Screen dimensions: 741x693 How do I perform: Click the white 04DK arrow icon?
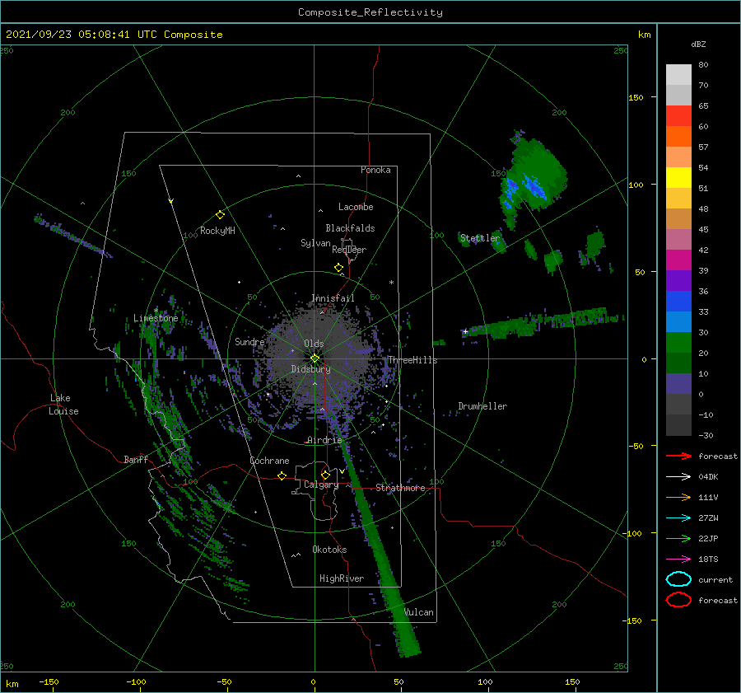click(x=678, y=476)
